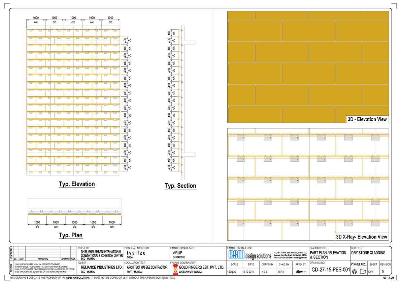Click the RELIANCE INDUSTRIES LTD. client name
Image resolution: width=401 pixels, height=283 pixels.
pyautogui.click(x=102, y=268)
